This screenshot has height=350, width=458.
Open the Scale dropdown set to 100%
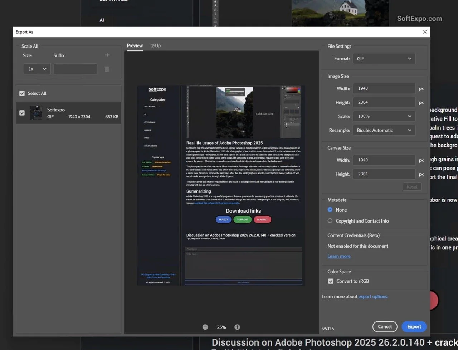384,116
